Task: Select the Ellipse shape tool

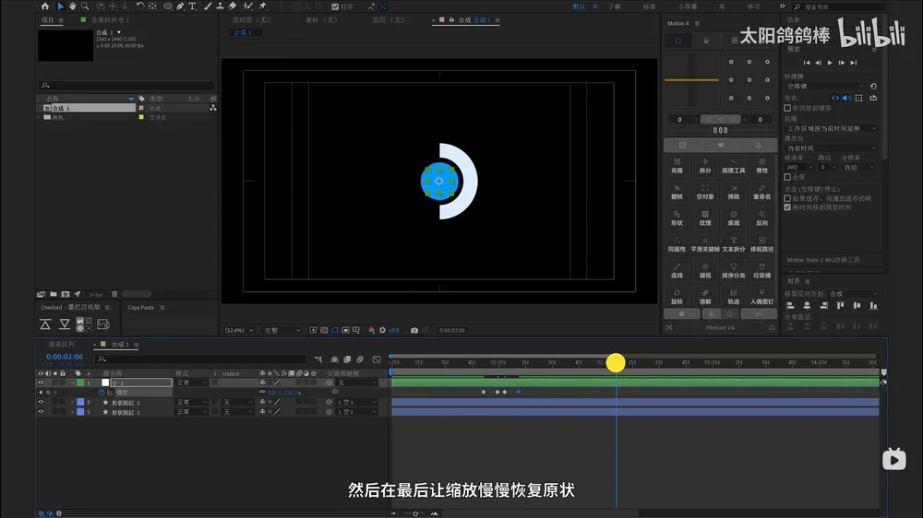Action: pyautogui.click(x=168, y=6)
